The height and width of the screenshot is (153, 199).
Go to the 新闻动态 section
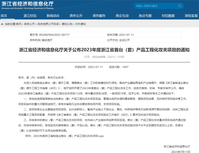click(53, 16)
